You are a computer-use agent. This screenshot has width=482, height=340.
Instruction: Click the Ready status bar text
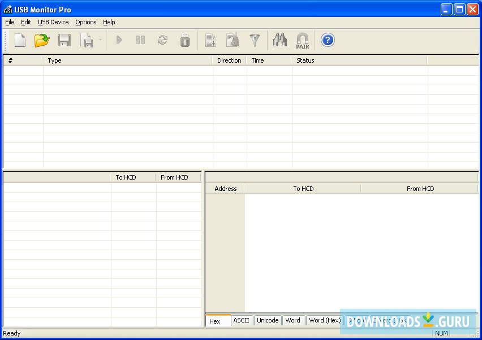click(12, 333)
